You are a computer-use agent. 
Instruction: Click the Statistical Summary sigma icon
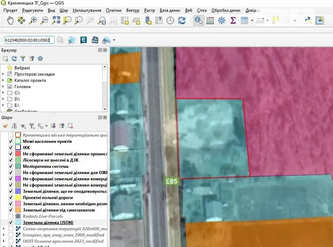[x=234, y=20]
